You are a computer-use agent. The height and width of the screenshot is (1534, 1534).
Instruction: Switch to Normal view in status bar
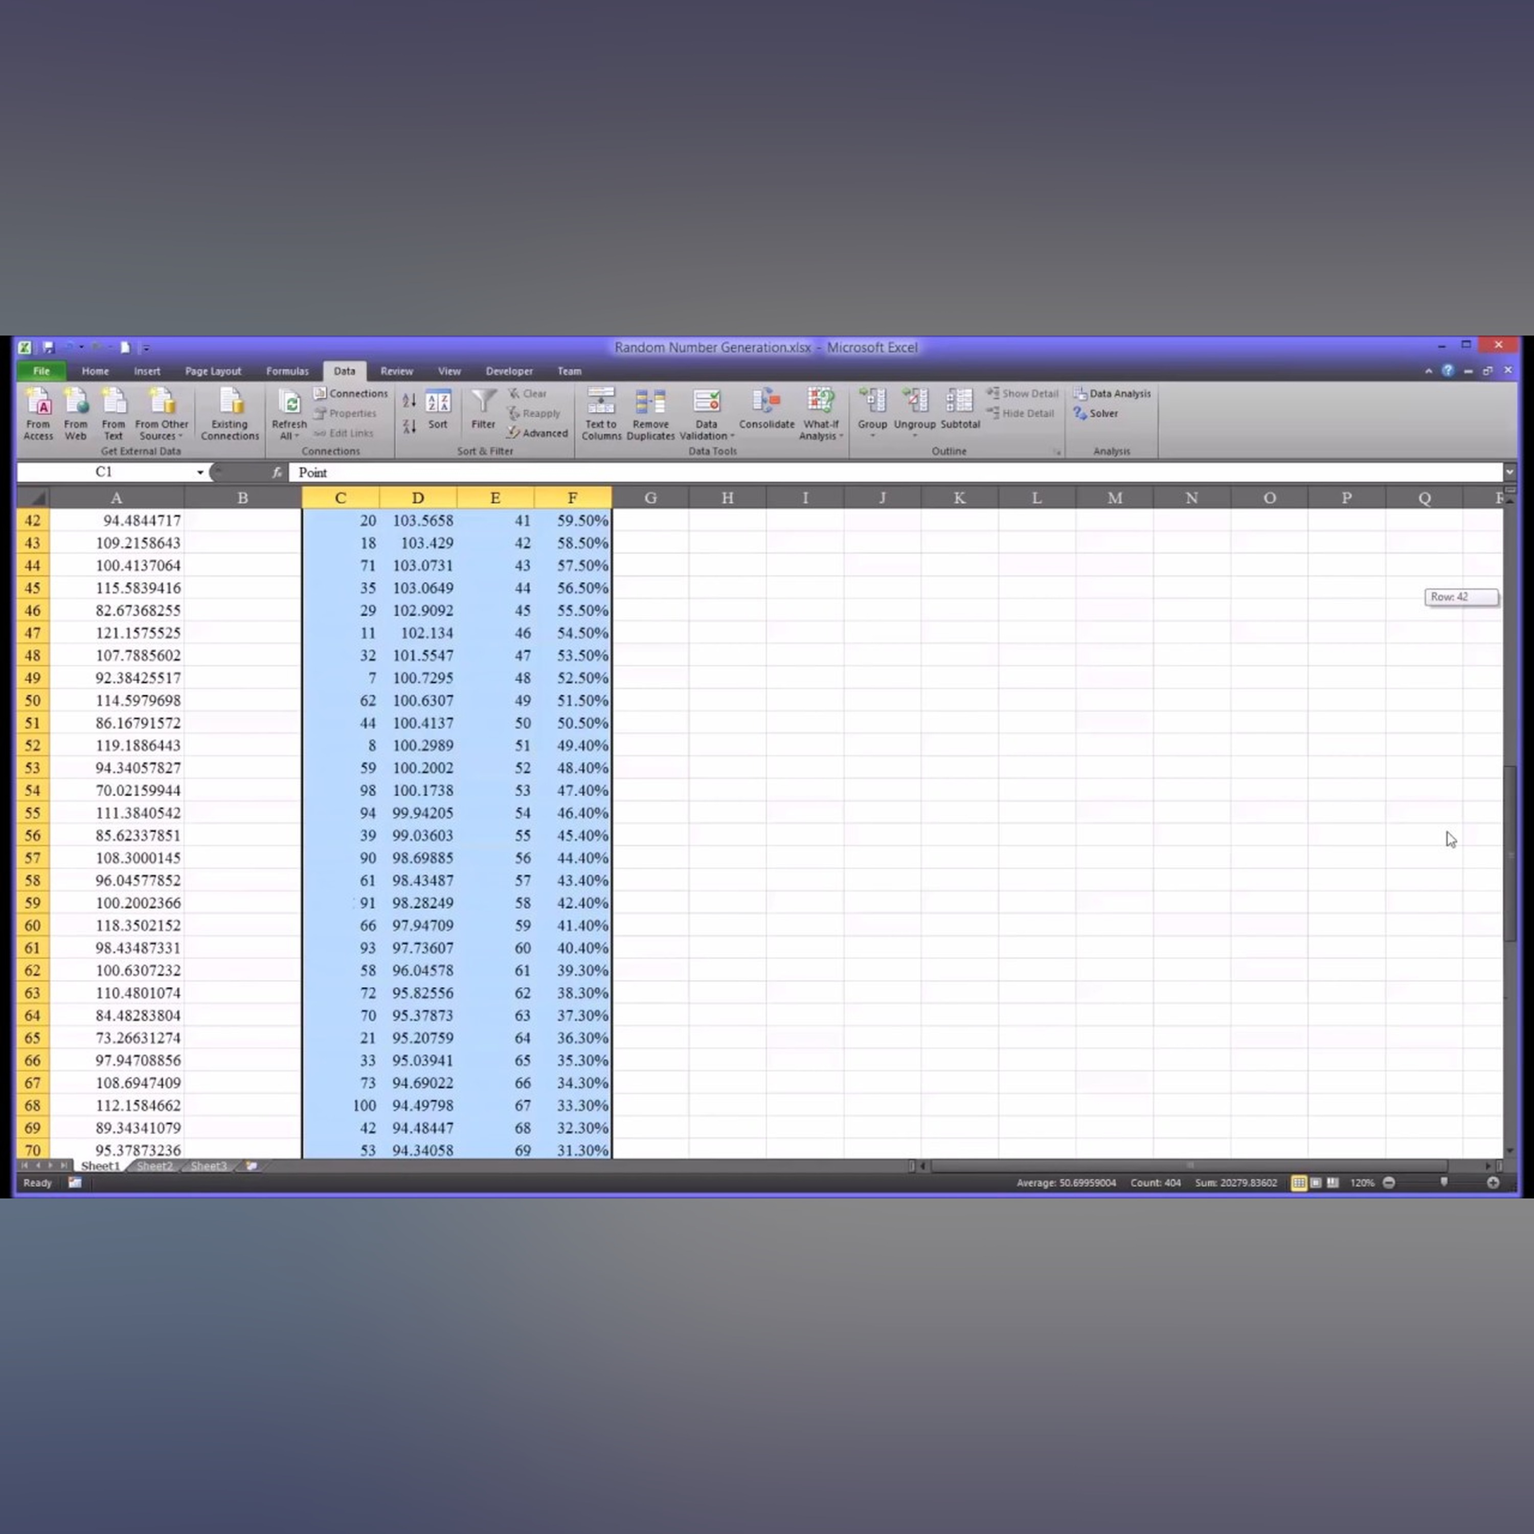point(1299,1182)
